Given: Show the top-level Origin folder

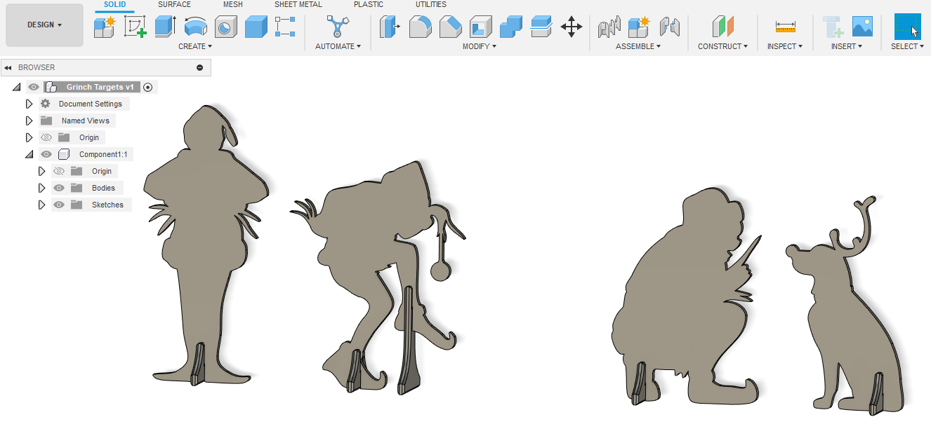Looking at the screenshot, I should pyautogui.click(x=46, y=137).
